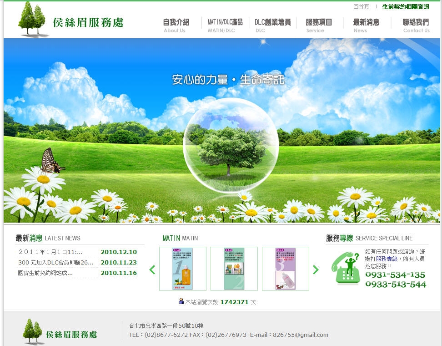Click the 回首頁 home link
Viewport: 442px width, 346px height.
click(x=361, y=7)
